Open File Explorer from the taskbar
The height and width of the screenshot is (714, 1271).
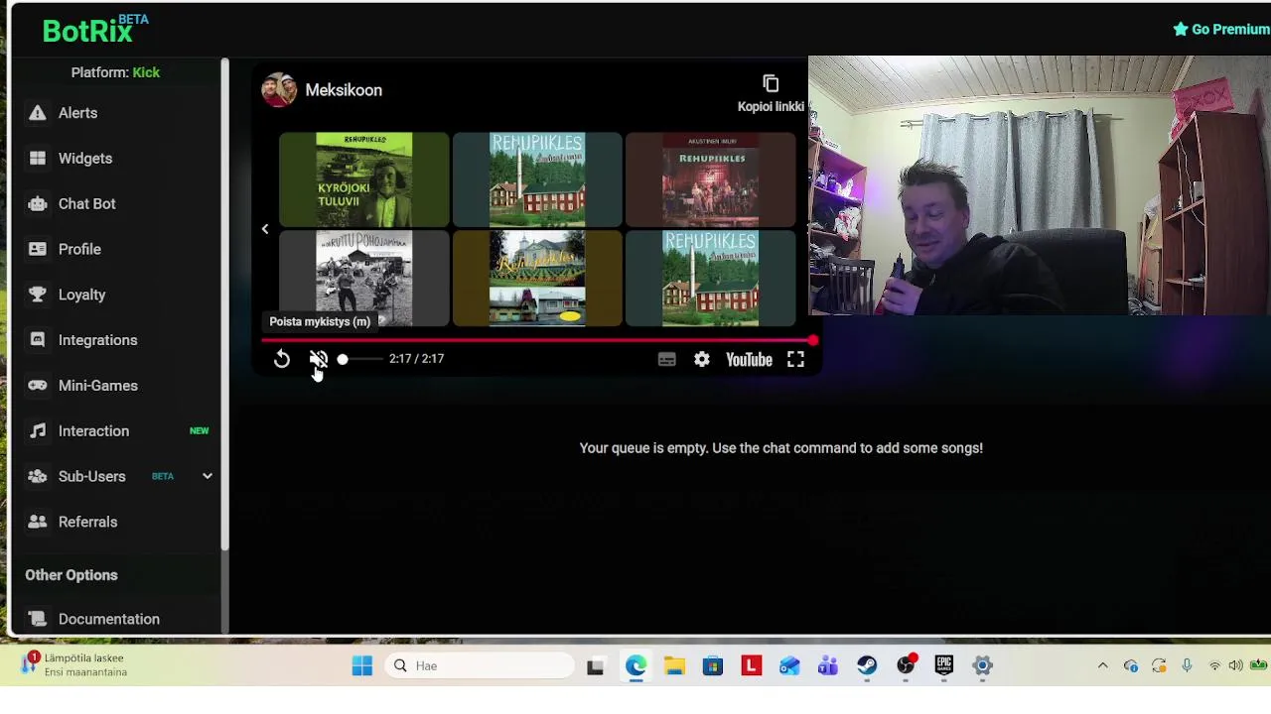click(674, 666)
